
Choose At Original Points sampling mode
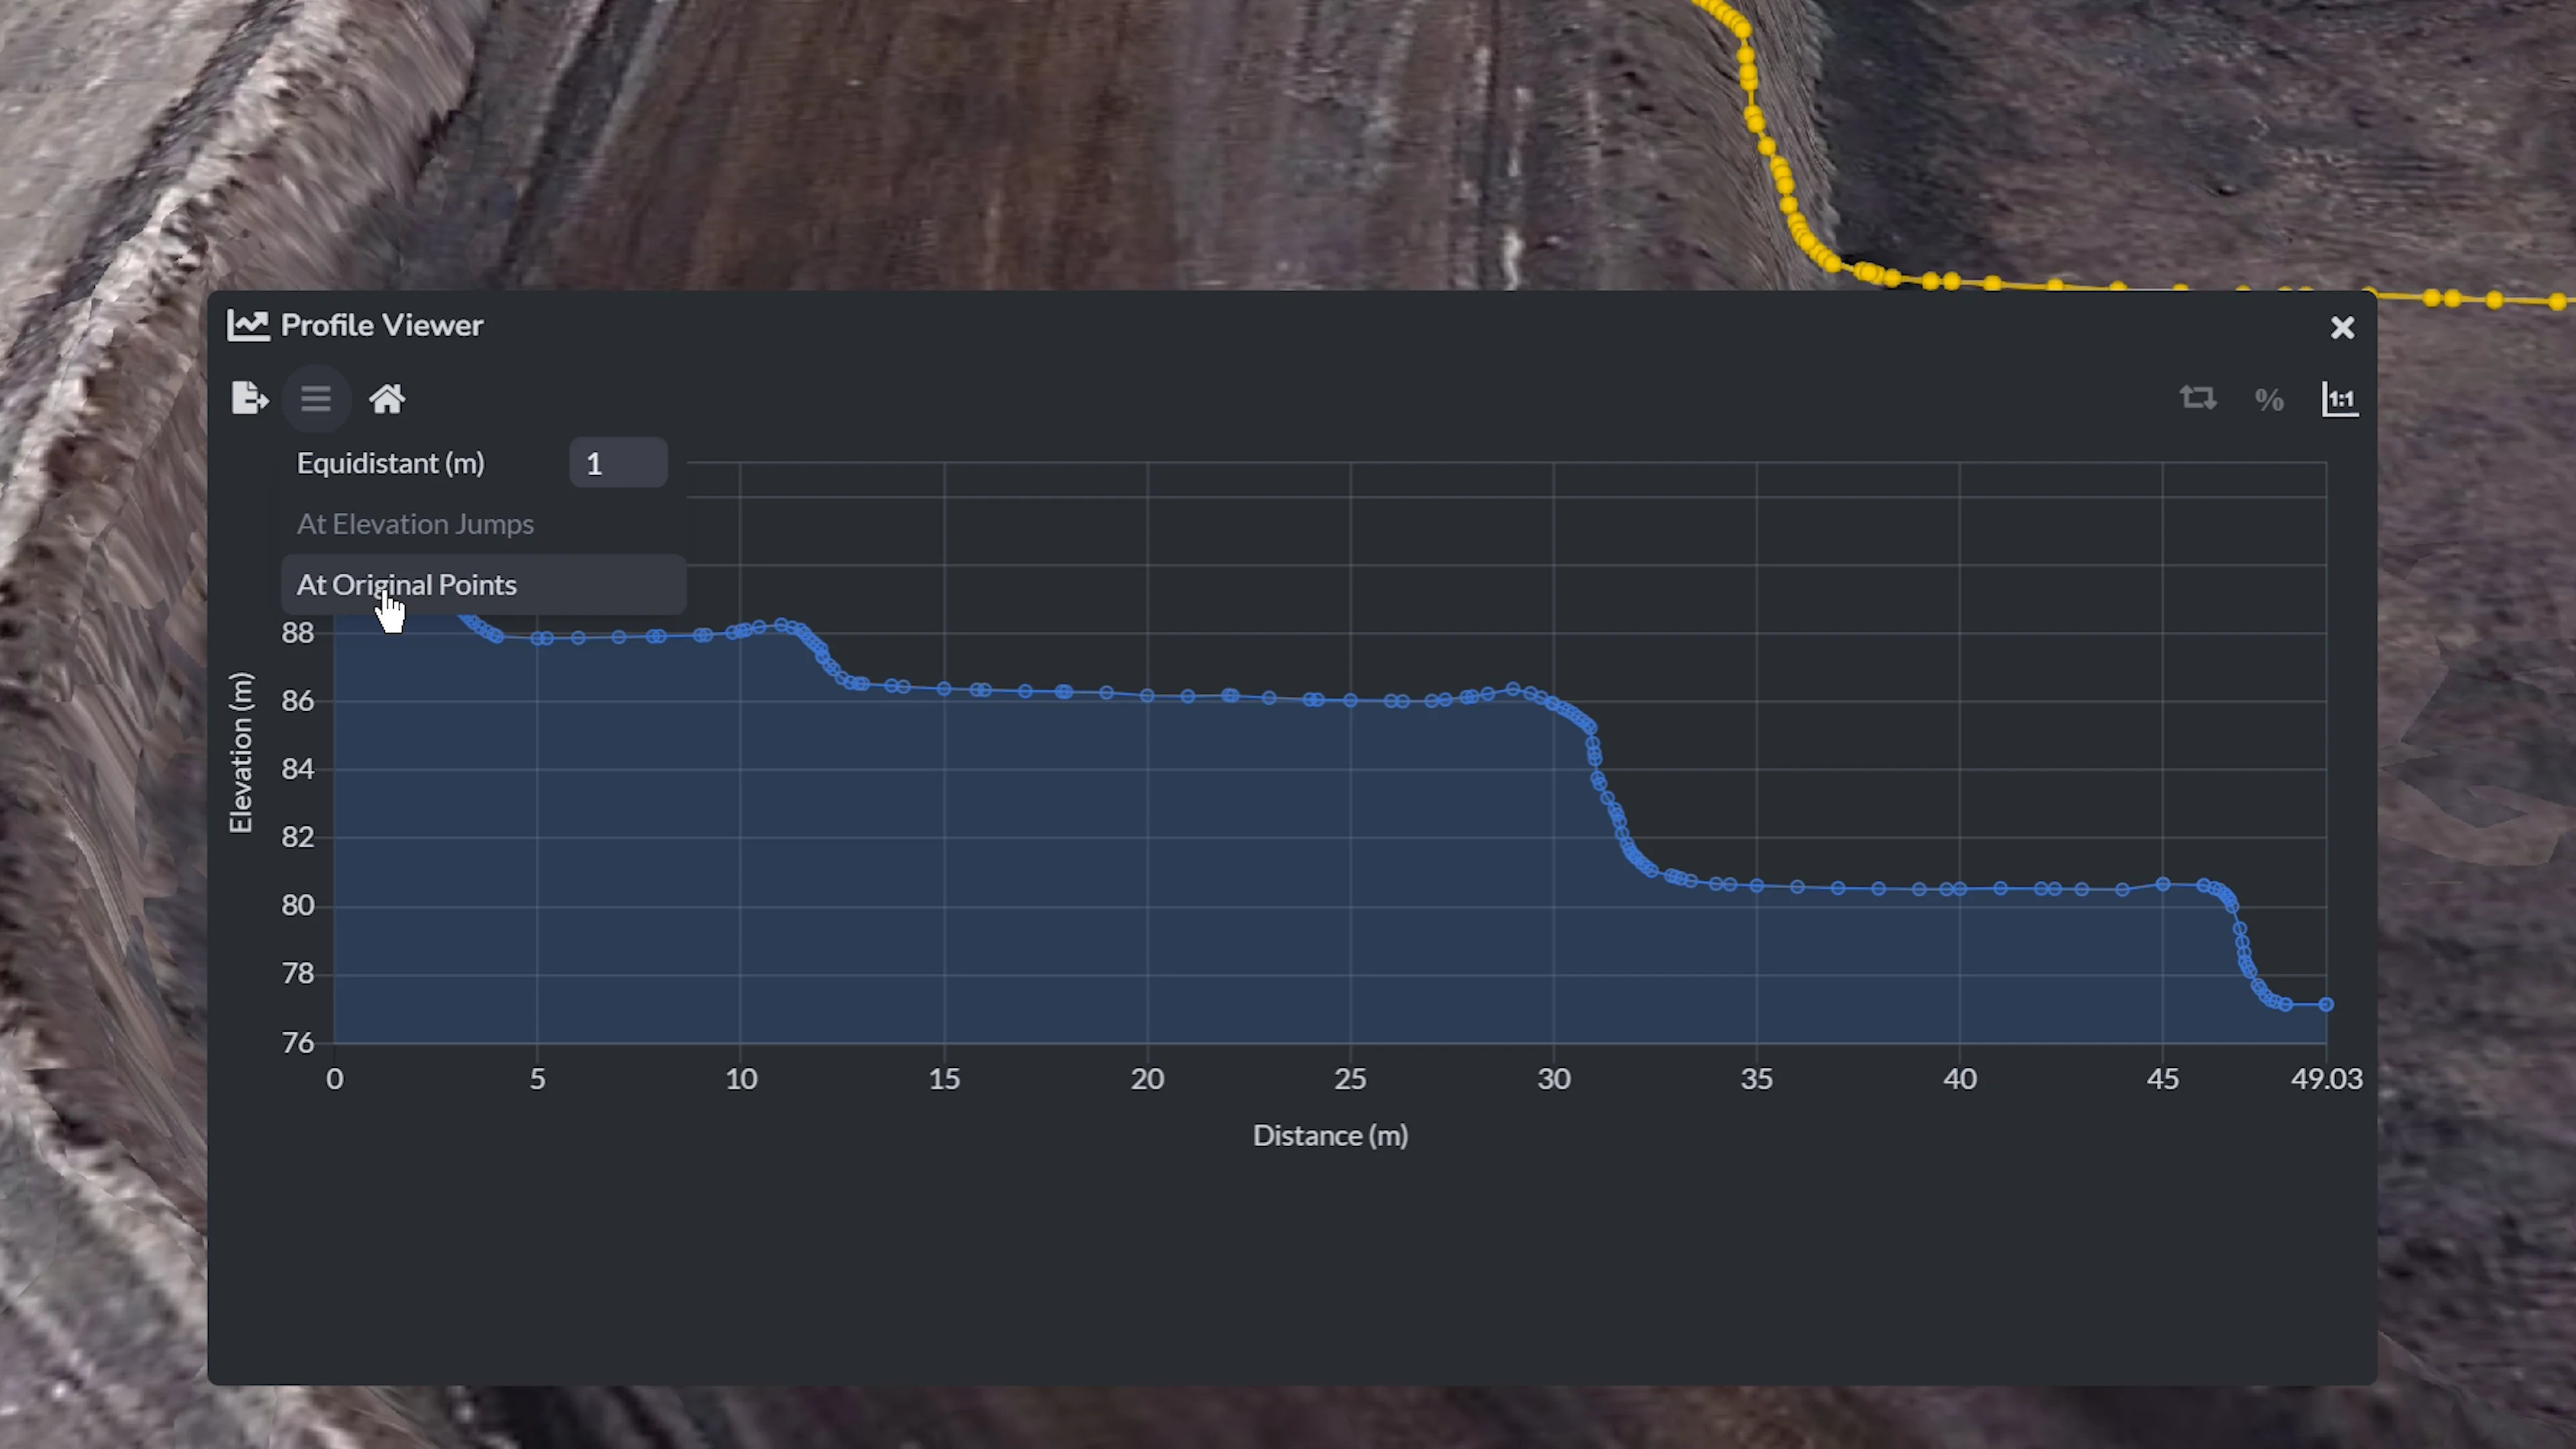407,585
